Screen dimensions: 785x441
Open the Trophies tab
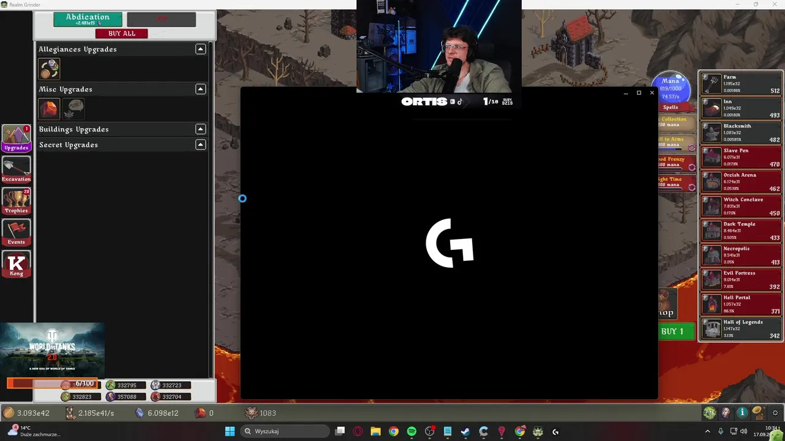coord(17,202)
